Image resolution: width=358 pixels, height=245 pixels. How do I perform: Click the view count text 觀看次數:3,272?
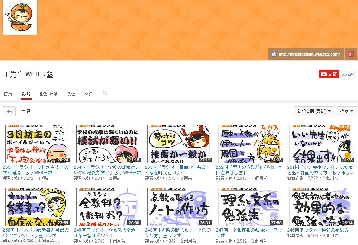coord(18,178)
